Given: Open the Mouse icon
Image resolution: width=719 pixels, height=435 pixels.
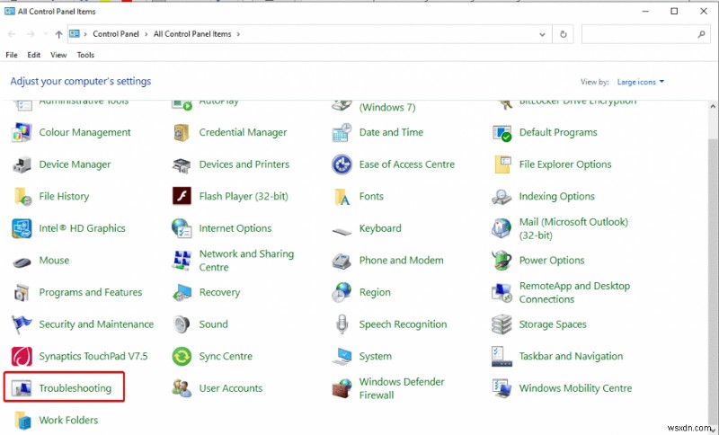Looking at the screenshot, I should click(22, 262).
